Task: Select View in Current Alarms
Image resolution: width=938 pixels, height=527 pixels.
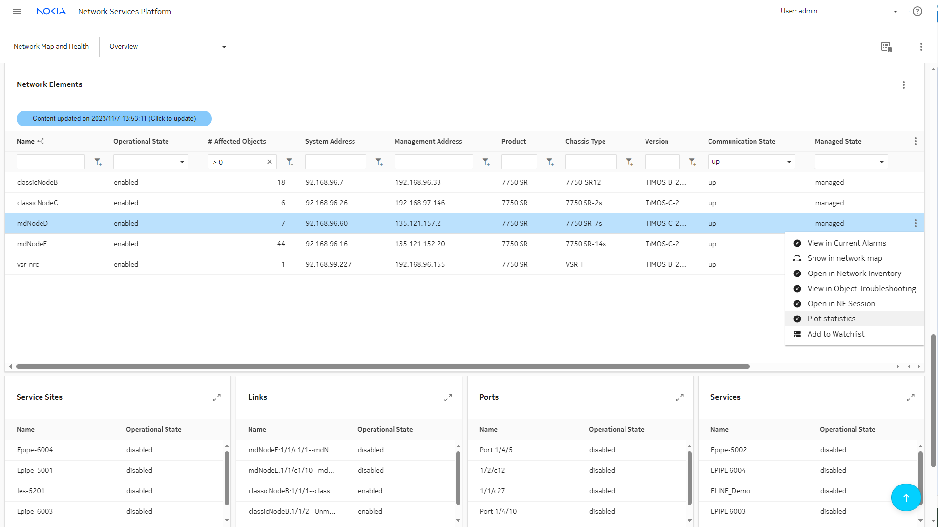Action: 846,243
